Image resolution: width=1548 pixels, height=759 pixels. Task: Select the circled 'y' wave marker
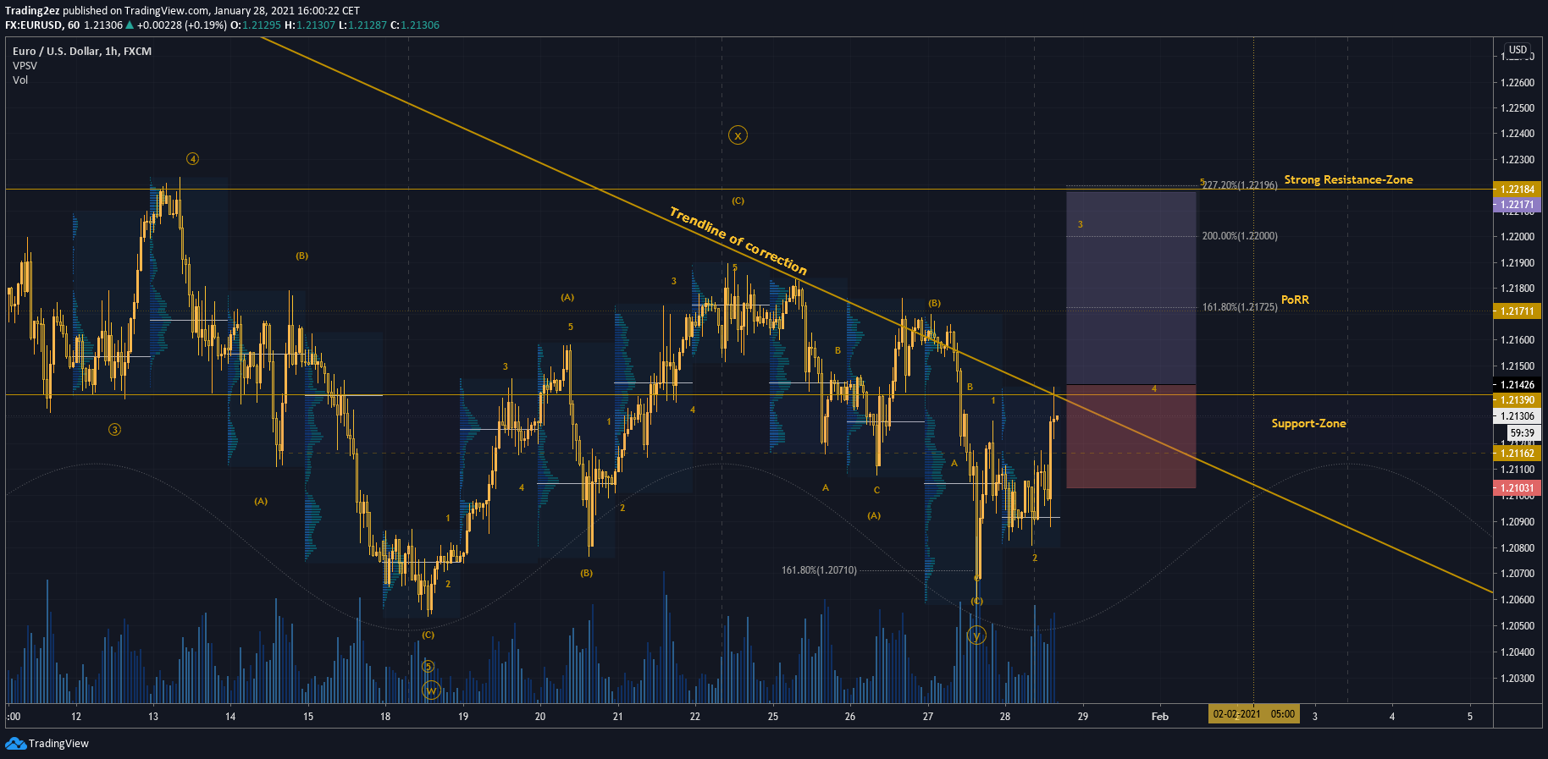pyautogui.click(x=976, y=635)
